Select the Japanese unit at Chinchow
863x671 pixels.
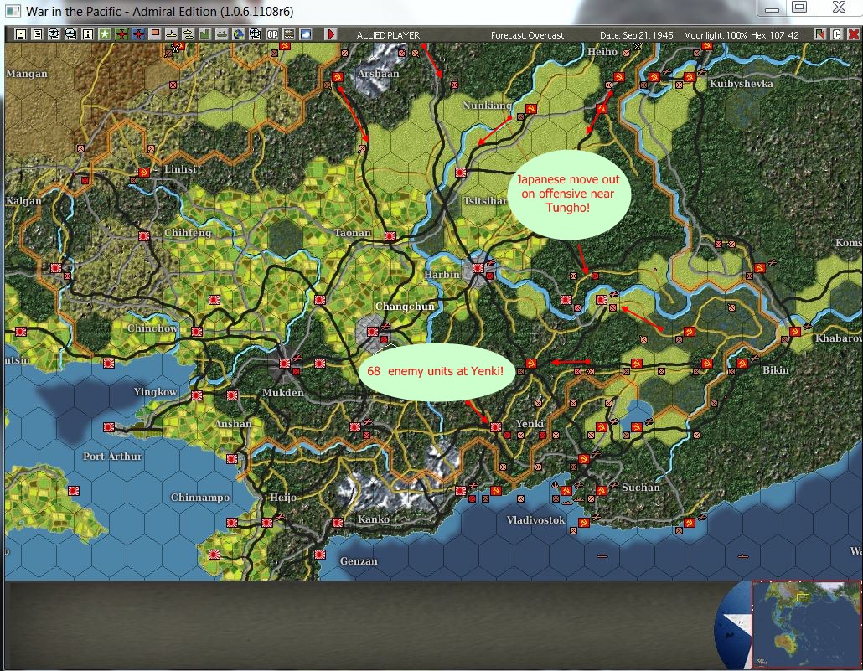[x=197, y=332]
